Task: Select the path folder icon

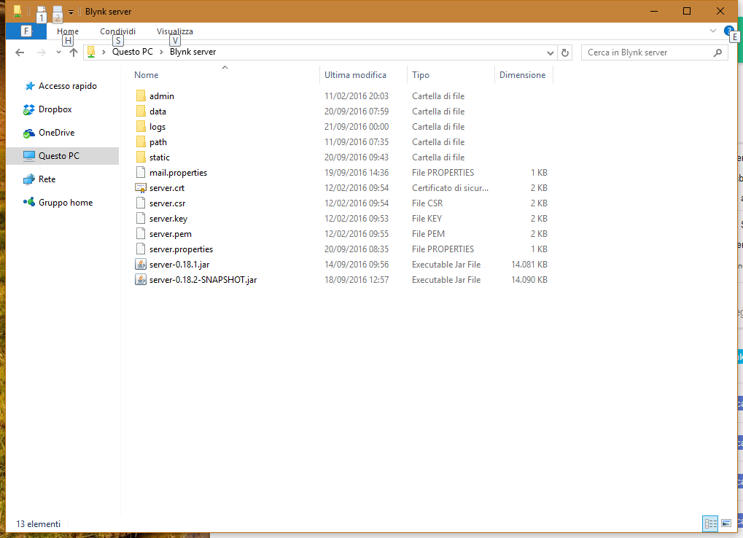Action: click(141, 141)
